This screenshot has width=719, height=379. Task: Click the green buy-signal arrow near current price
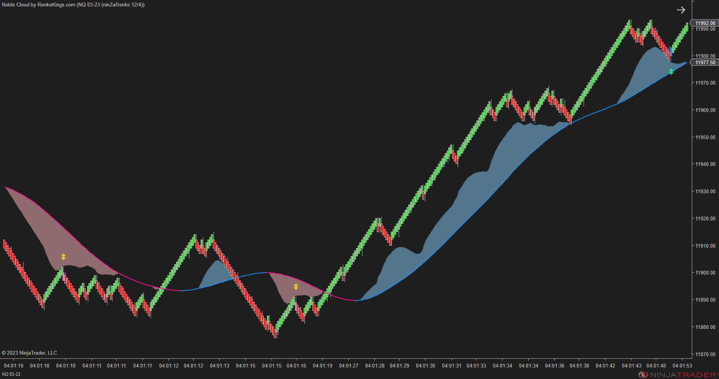coord(671,72)
